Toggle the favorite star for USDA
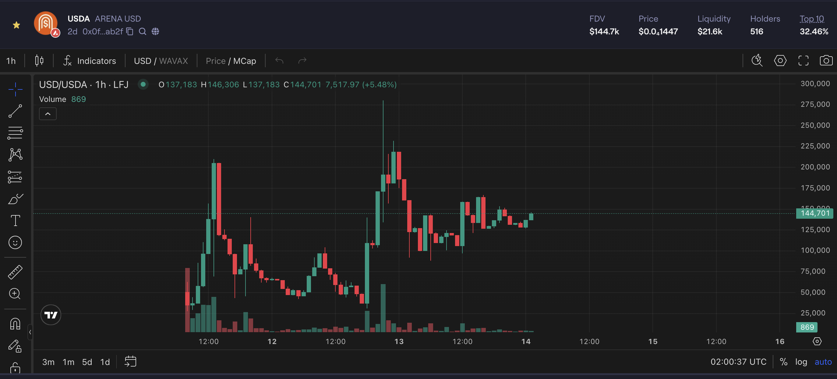The height and width of the screenshot is (379, 837). pyautogui.click(x=16, y=25)
